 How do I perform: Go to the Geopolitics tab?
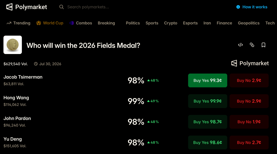click(249, 23)
